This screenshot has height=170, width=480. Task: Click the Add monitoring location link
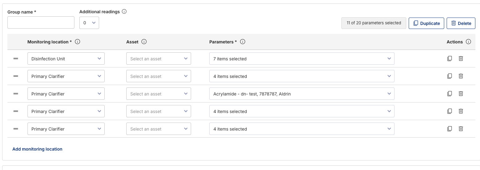click(37, 149)
